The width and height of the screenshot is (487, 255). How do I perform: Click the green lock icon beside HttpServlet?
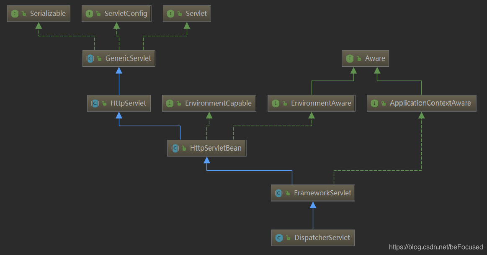[104, 104]
